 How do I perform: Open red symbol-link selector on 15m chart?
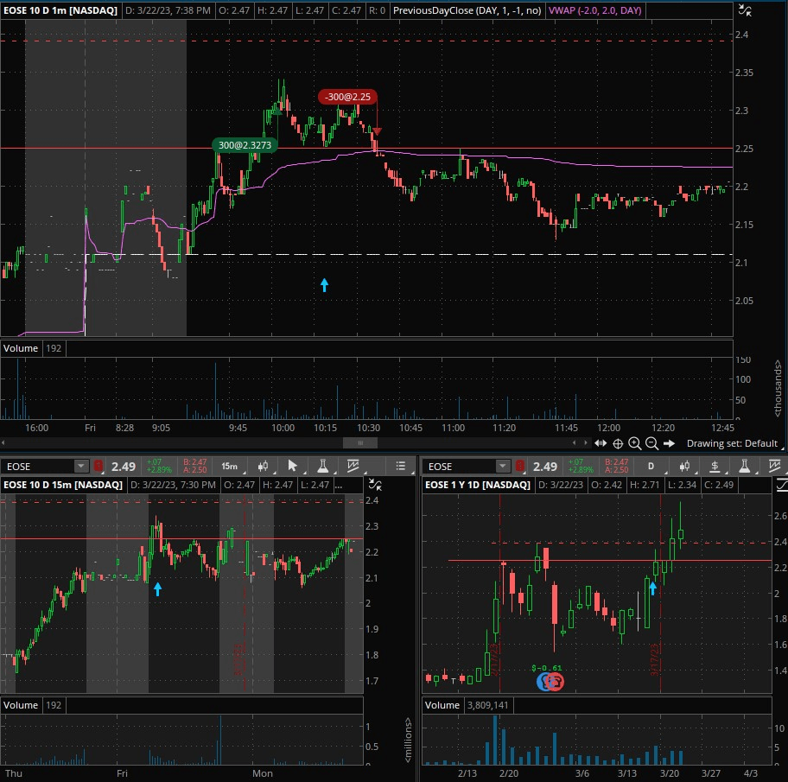click(x=98, y=467)
